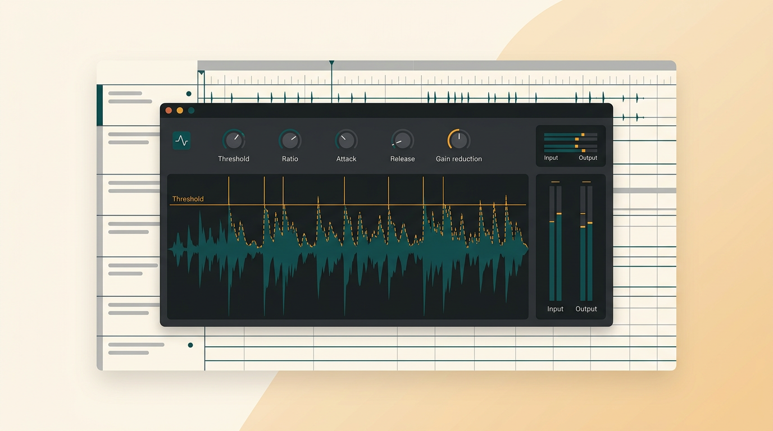
Task: Click the waveform pulse icon in the compressor
Action: click(x=181, y=140)
